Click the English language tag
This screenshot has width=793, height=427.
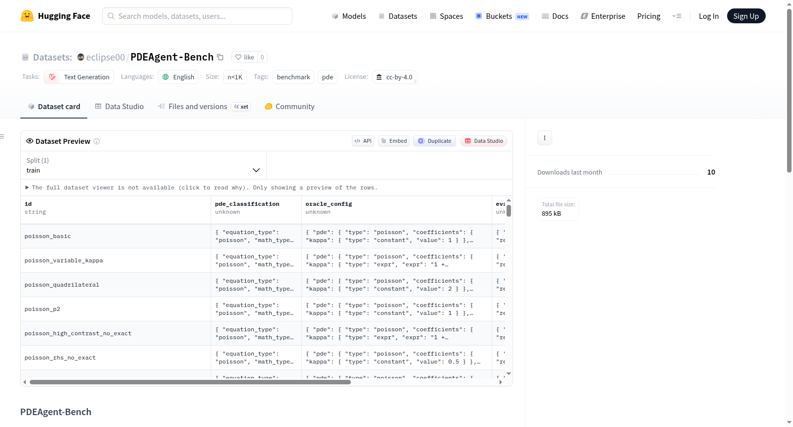tap(178, 77)
